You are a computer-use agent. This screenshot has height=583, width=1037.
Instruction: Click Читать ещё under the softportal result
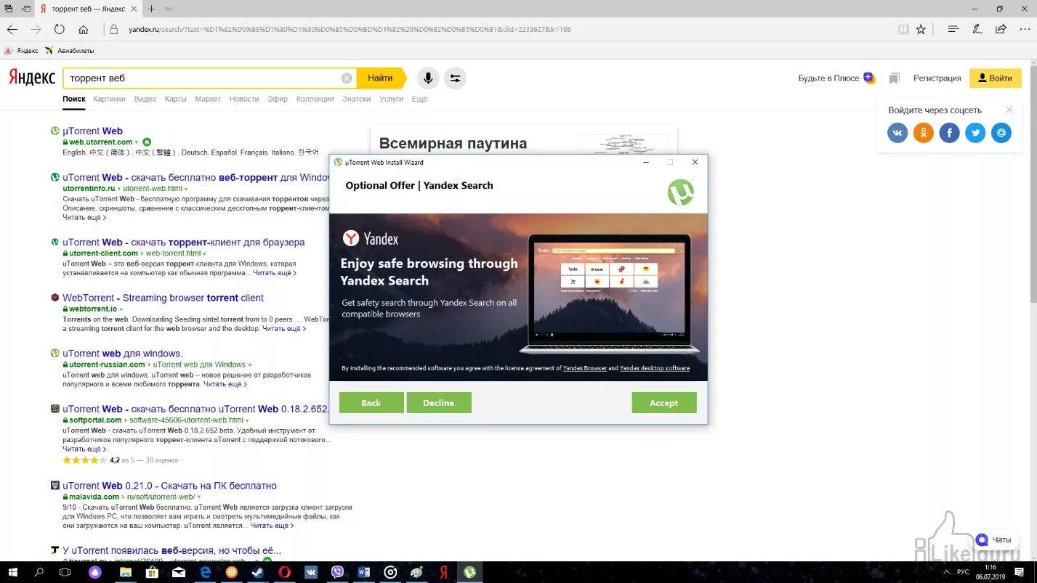click(x=84, y=449)
